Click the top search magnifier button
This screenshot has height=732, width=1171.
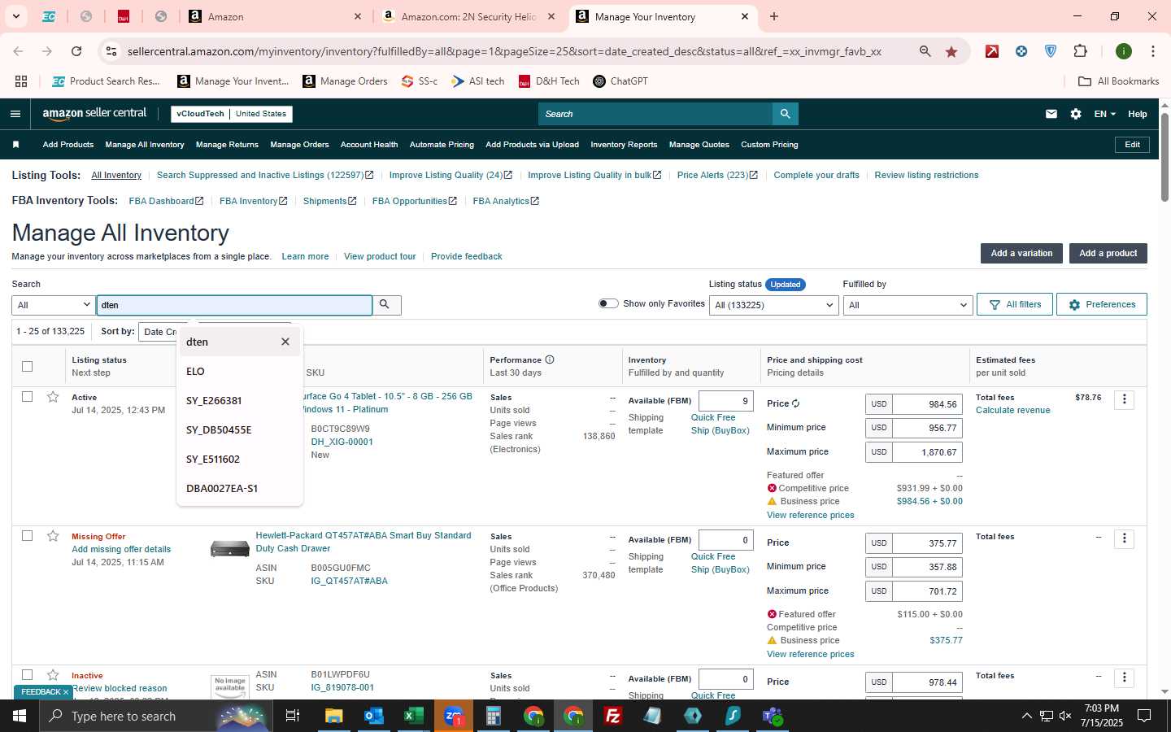point(785,114)
